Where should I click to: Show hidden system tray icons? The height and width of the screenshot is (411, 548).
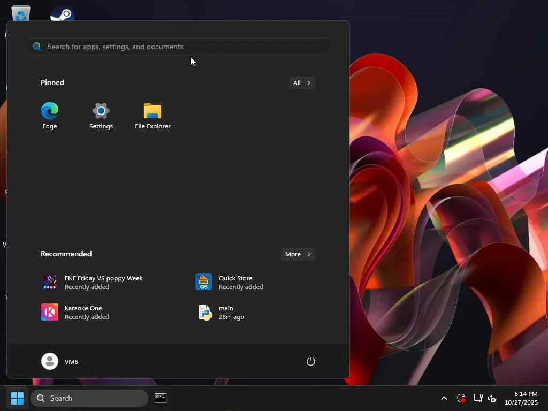tap(444, 398)
